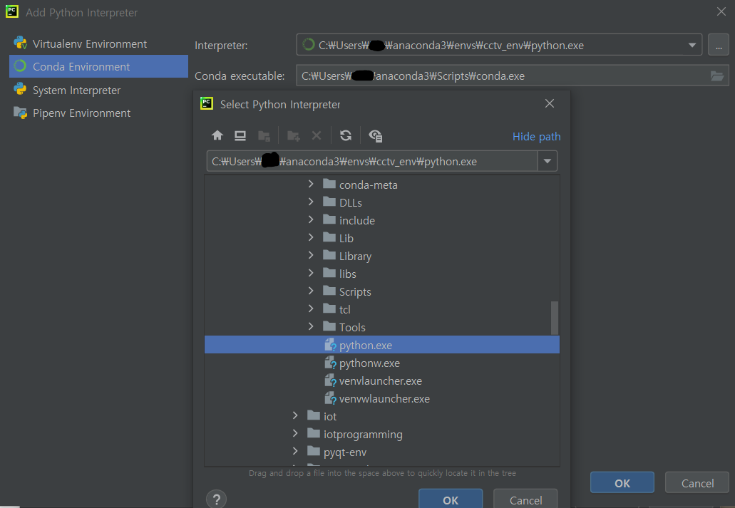735x508 pixels.
Task: Jump to Desktop directory in file chooser
Action: (x=240, y=136)
